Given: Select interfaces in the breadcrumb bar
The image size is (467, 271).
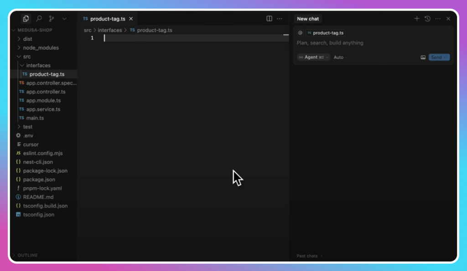Looking at the screenshot, I should 109,30.
